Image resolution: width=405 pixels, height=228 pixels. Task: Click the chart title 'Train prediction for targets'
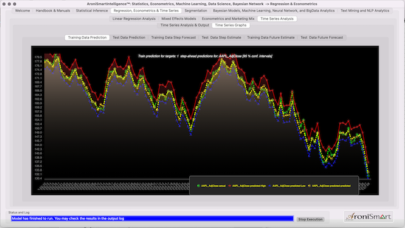click(x=205, y=56)
